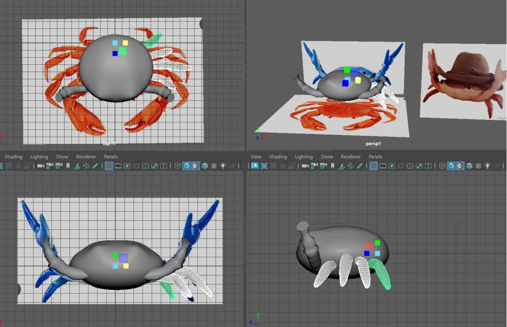This screenshot has width=507, height=327.
Task: Click 2D Pan/Zoom icon in front-view panel toolbar
Action: 86,166
